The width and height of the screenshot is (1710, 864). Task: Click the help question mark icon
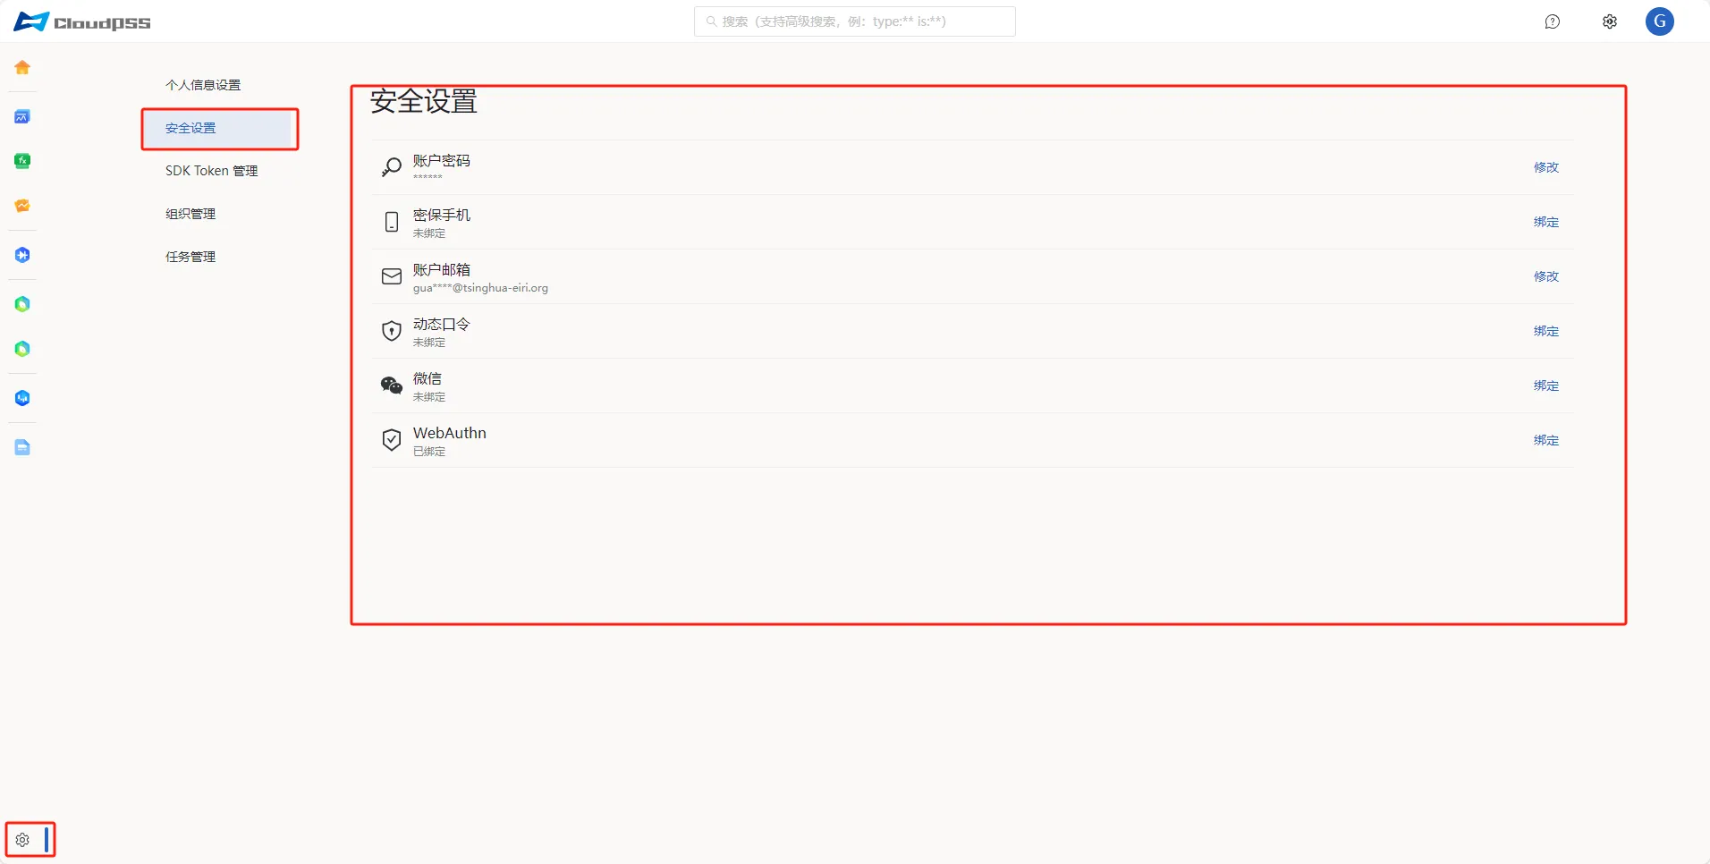pos(1553,21)
